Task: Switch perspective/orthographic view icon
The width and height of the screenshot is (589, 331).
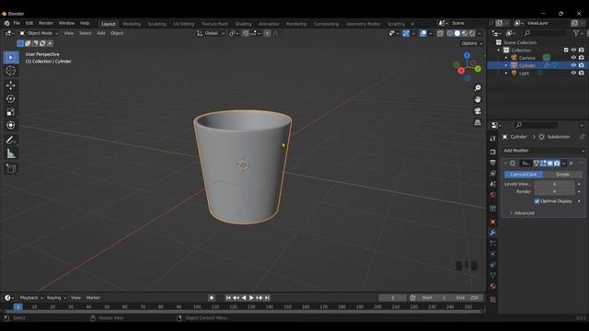Action: pyautogui.click(x=478, y=122)
